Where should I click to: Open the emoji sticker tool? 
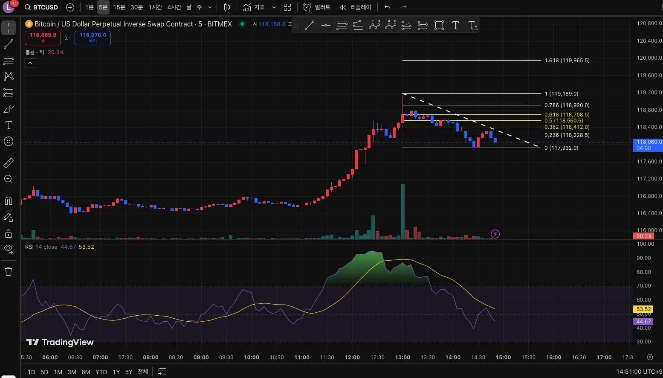(x=9, y=141)
